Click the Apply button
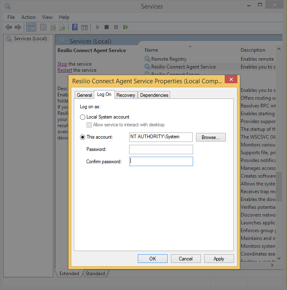Image resolution: width=287 pixels, height=290 pixels. [219, 258]
